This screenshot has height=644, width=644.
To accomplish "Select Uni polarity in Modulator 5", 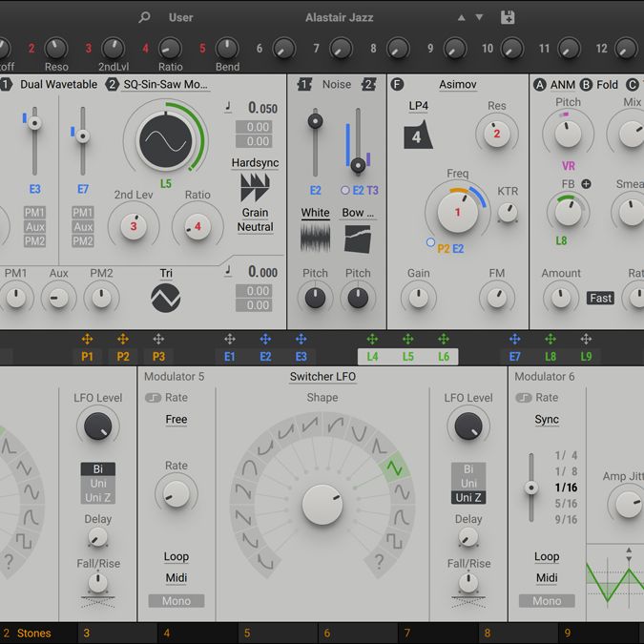I will coord(468,484).
